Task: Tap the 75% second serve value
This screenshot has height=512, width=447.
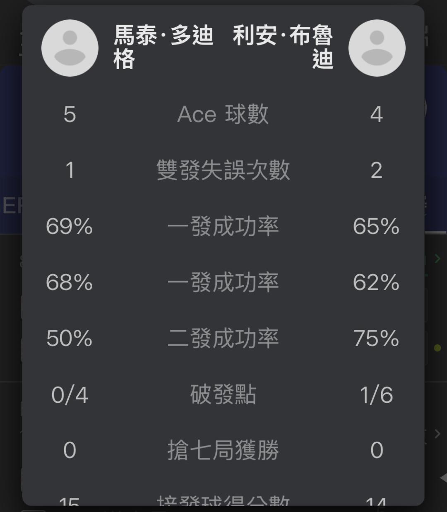Action: 376,338
